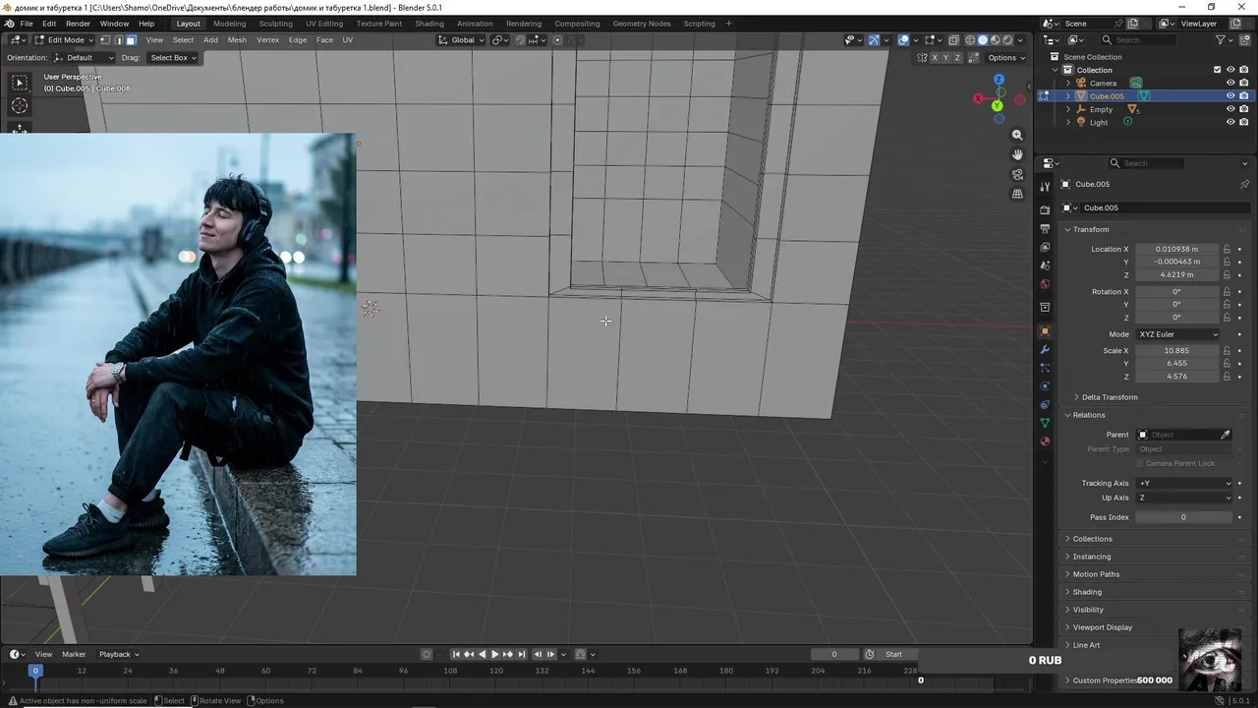Open the Tool properties tab
Viewport: 1258px width, 708px height.
click(1045, 186)
